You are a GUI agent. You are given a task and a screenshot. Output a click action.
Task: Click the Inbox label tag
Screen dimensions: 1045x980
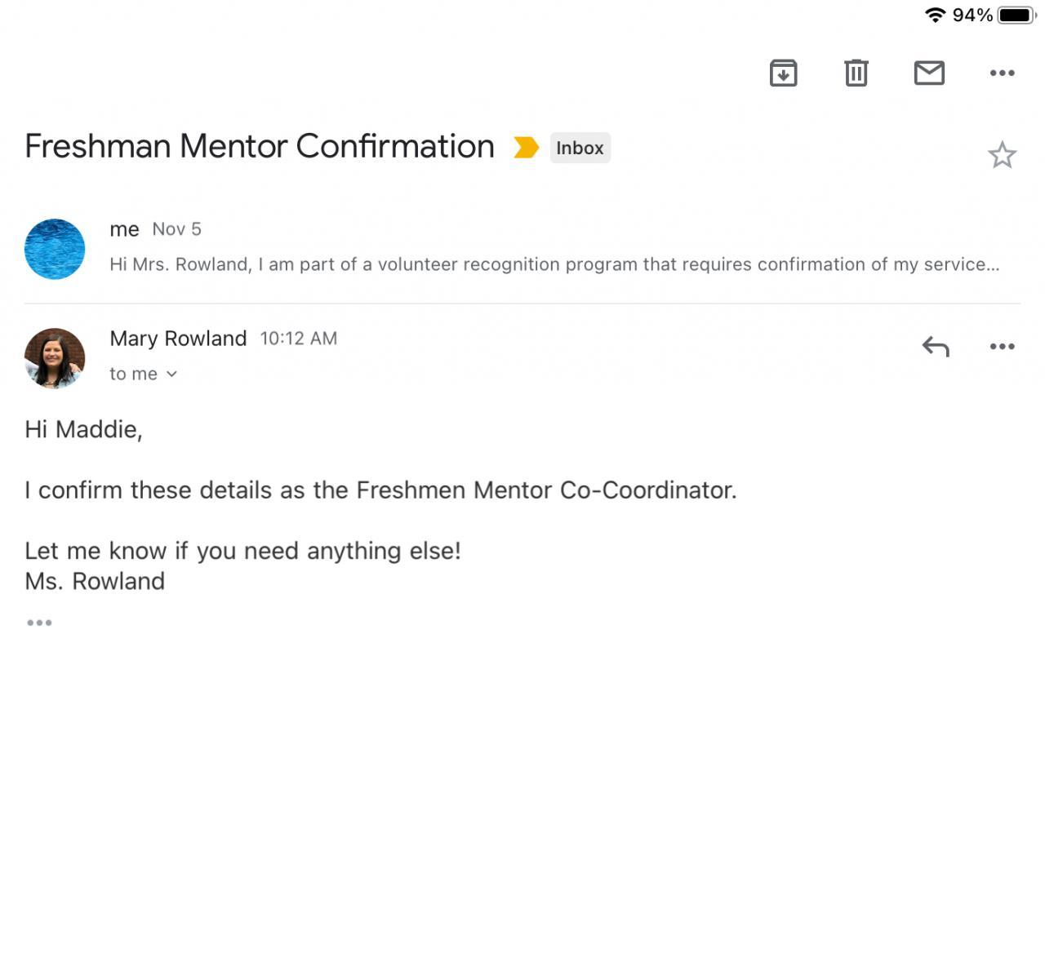pos(580,148)
